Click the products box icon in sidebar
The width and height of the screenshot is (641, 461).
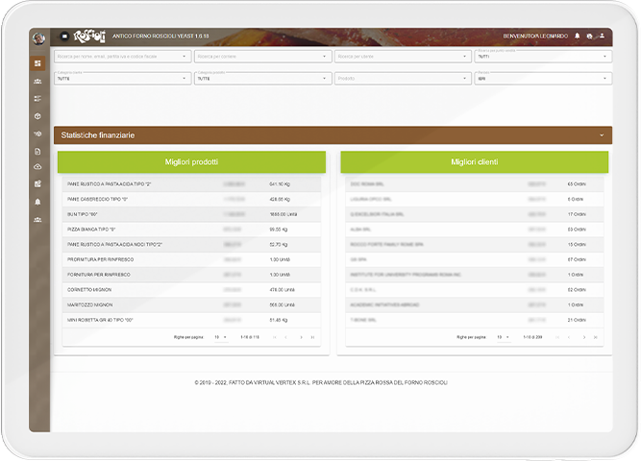click(x=38, y=115)
